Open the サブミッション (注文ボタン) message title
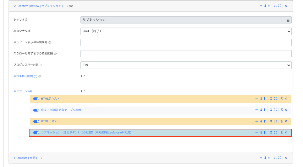 86,133
